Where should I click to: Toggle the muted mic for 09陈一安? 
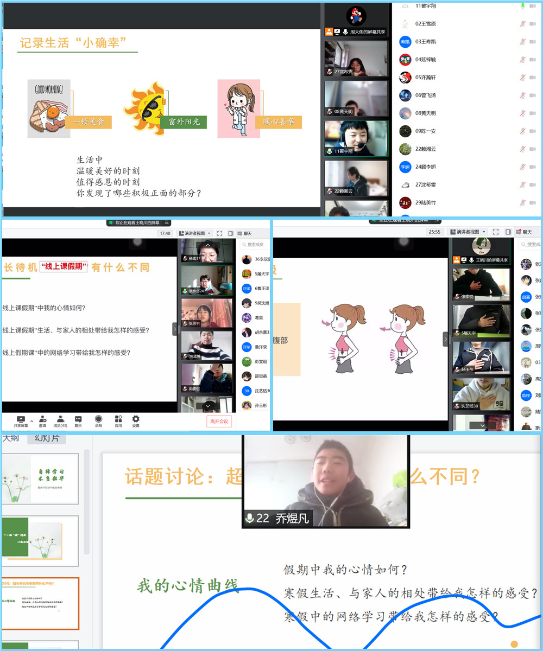pos(522,131)
